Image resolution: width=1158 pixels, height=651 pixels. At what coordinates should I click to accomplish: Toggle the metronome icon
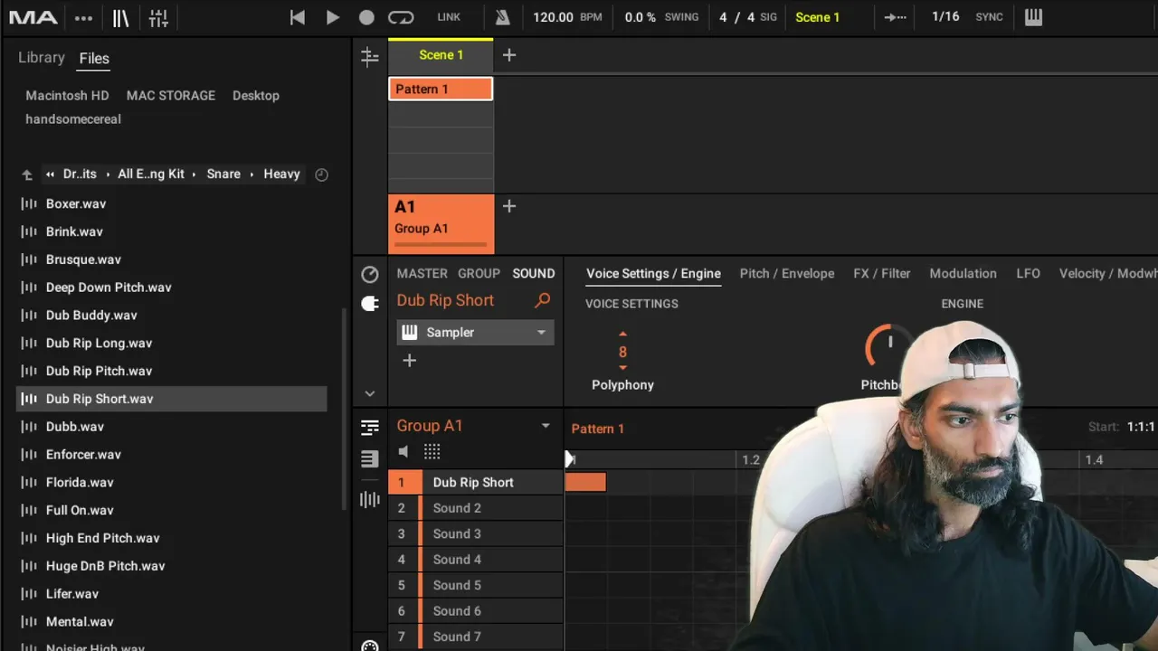click(x=502, y=17)
